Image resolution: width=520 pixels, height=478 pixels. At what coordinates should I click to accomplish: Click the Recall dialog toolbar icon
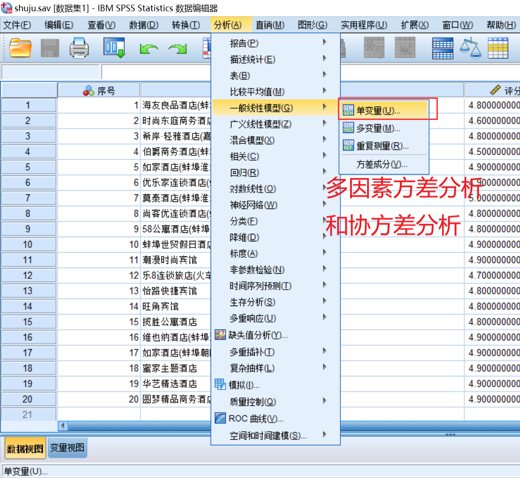(114, 48)
